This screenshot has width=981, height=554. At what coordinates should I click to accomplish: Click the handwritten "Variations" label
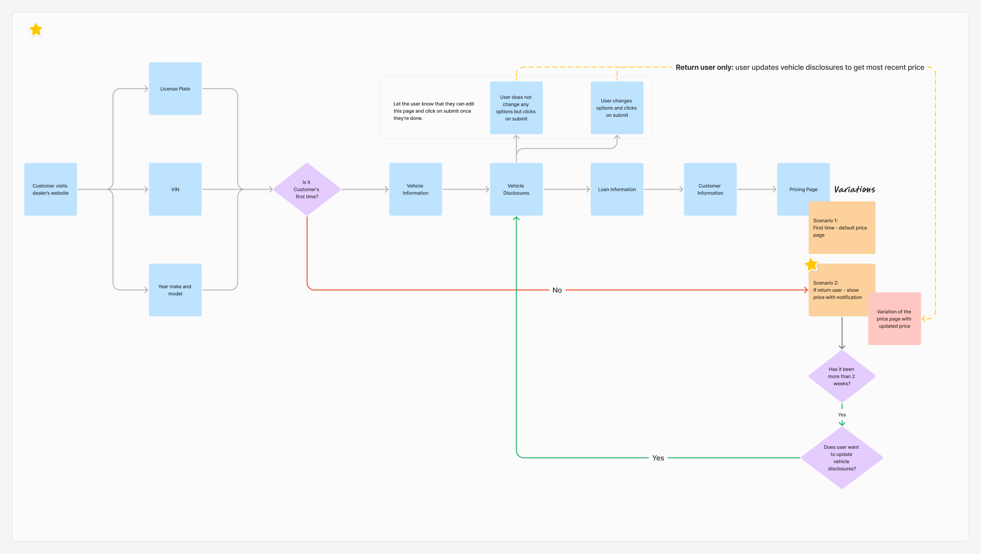click(x=855, y=189)
